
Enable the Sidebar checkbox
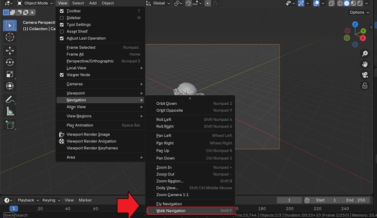(62, 18)
